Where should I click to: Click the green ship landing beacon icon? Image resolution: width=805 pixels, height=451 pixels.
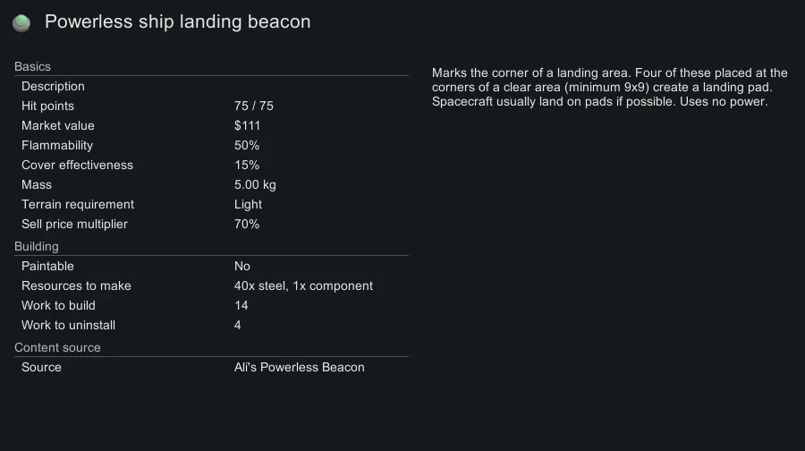click(21, 23)
